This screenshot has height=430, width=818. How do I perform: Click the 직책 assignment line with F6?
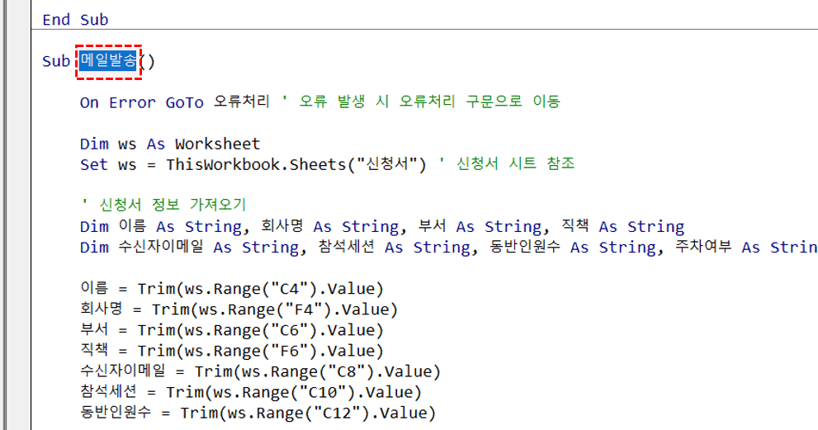[231, 351]
